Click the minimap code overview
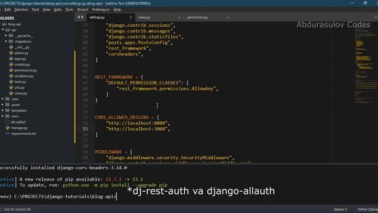 (366, 65)
